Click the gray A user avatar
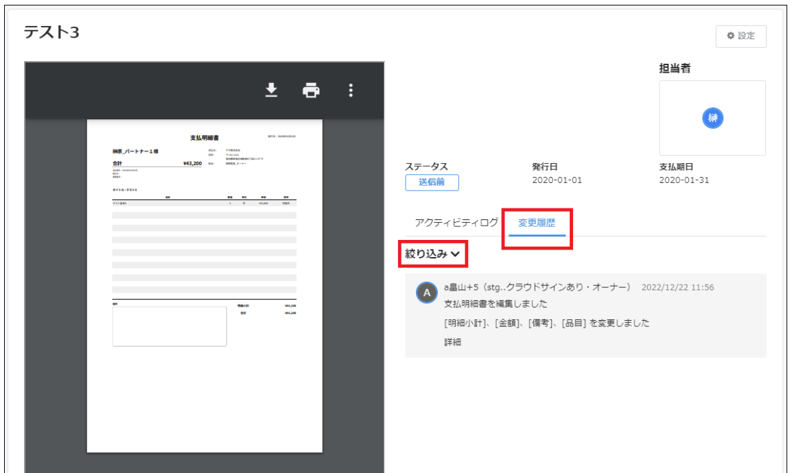Screen dimensions: 792x473 click(426, 293)
